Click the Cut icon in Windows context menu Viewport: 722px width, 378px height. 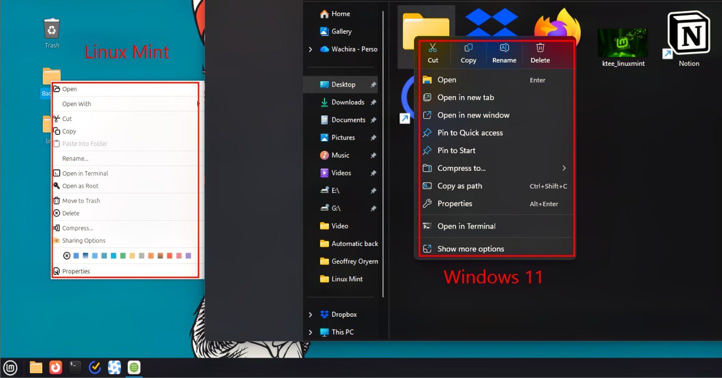(433, 48)
